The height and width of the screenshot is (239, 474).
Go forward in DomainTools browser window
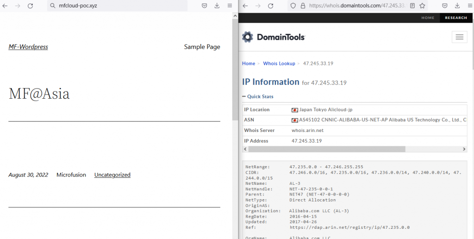258,6
